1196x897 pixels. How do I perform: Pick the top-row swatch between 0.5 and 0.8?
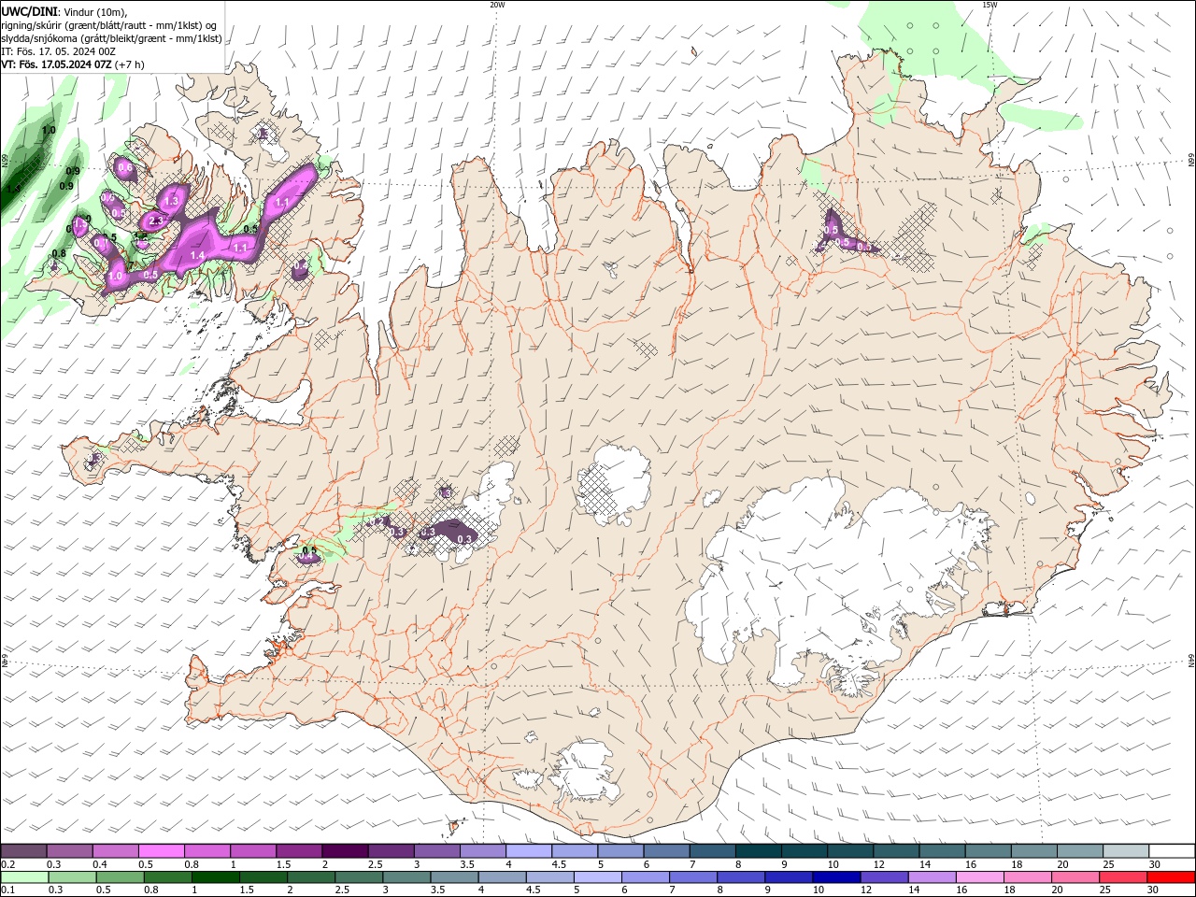(161, 850)
